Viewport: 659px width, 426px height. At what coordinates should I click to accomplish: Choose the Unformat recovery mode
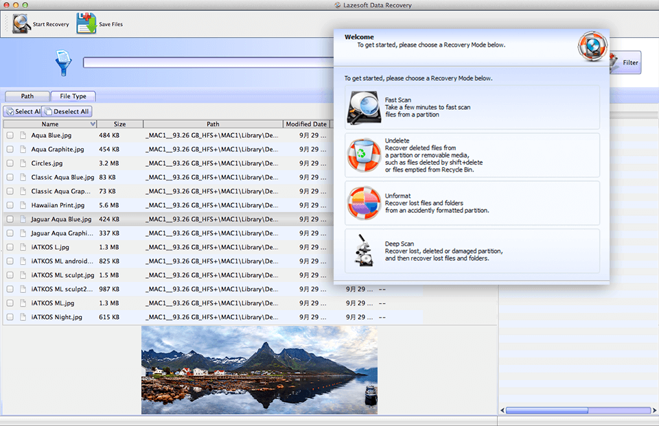coord(472,203)
